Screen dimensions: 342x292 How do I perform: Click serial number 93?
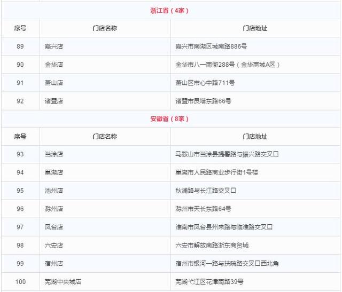[20, 154]
